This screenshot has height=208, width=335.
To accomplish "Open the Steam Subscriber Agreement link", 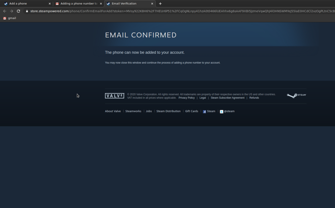I will click(x=227, y=98).
